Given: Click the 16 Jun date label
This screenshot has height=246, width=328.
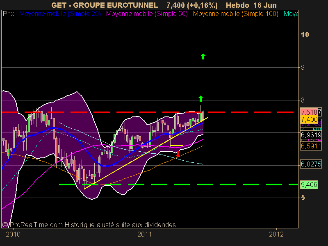Looking at the screenshot, I should (x=265, y=5).
